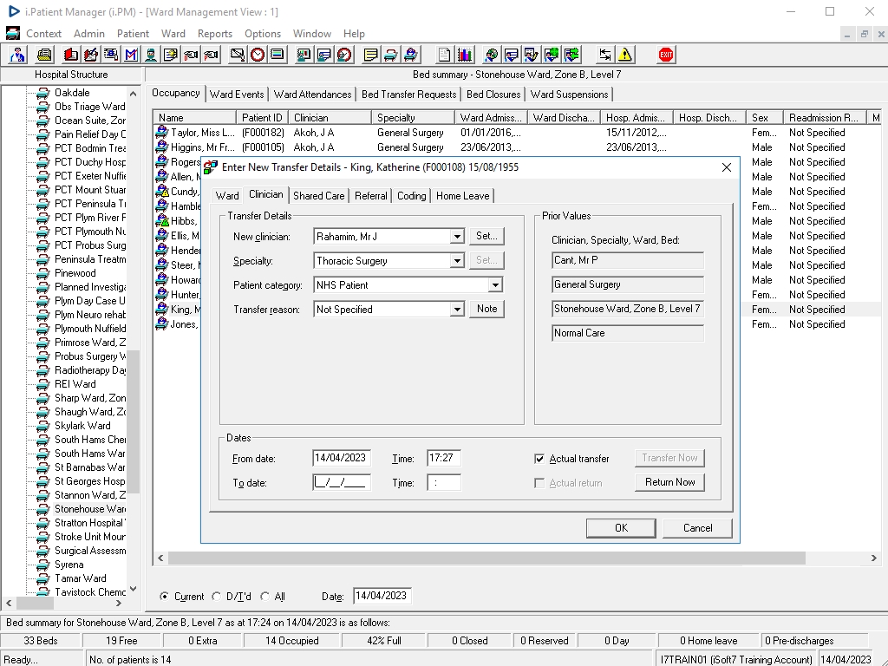
Task: Open the Reports menu
Action: coord(215,34)
